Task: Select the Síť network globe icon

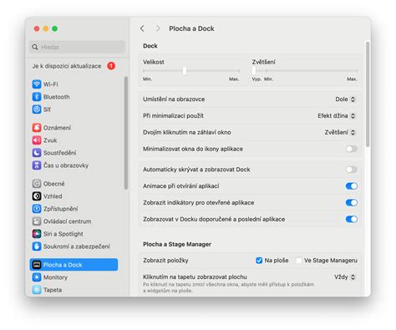Action: click(37, 109)
